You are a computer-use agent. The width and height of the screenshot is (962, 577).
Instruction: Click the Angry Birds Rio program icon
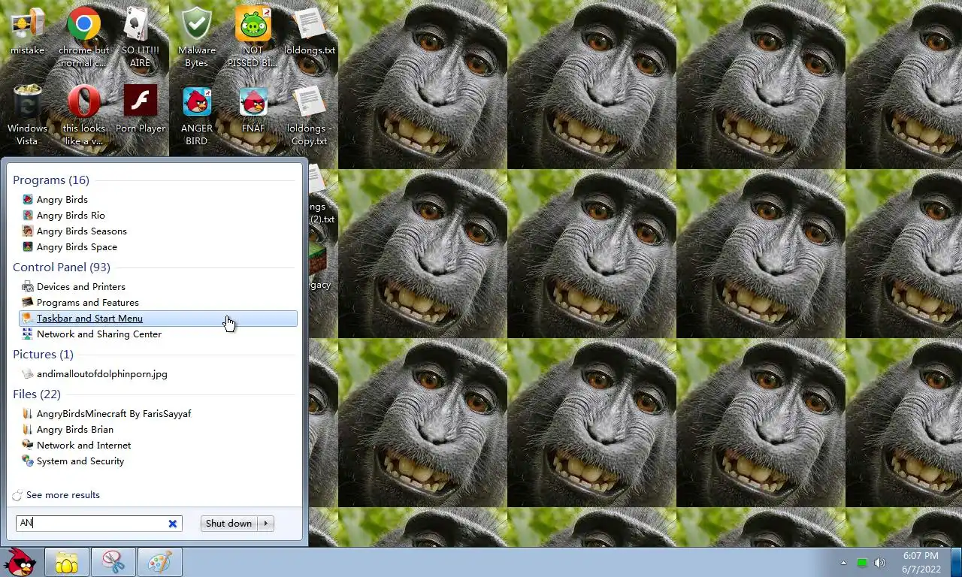coord(28,215)
